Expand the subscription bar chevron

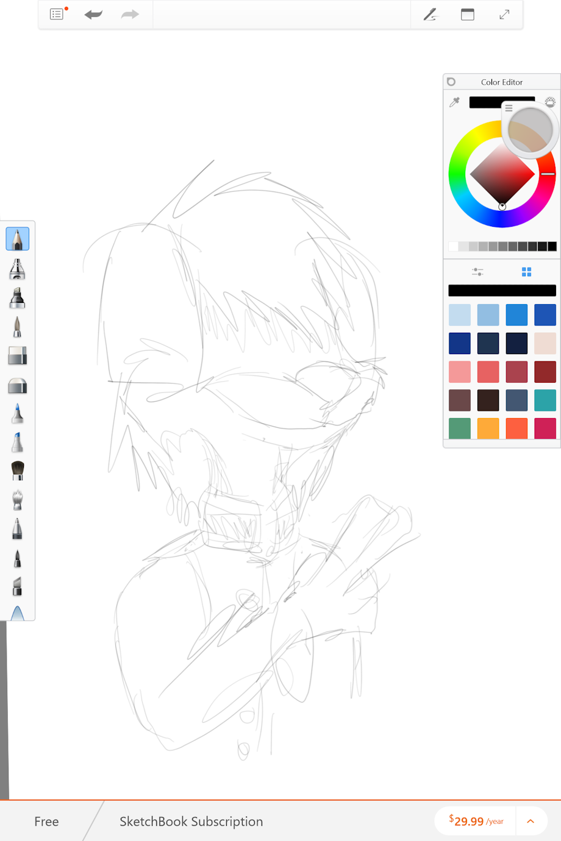531,821
